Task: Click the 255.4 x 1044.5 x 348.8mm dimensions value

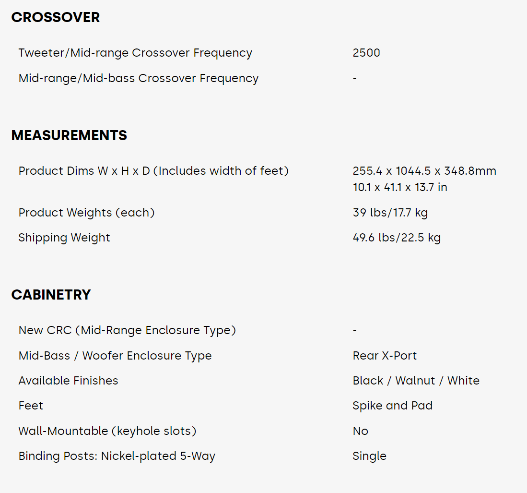Action: 424,171
